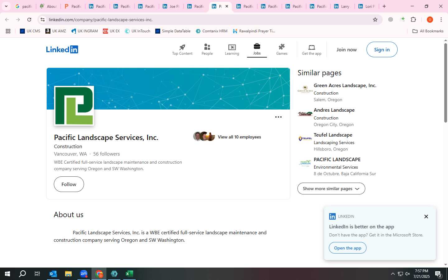Open View all 10 employees link

pos(239,137)
